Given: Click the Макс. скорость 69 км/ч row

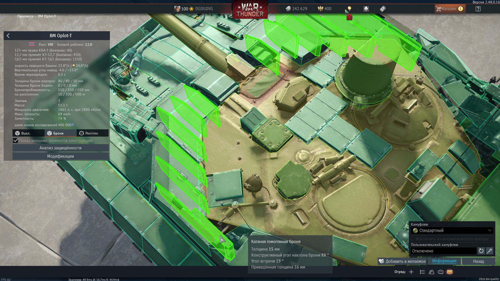Looking at the screenshot, I should click(x=42, y=114).
